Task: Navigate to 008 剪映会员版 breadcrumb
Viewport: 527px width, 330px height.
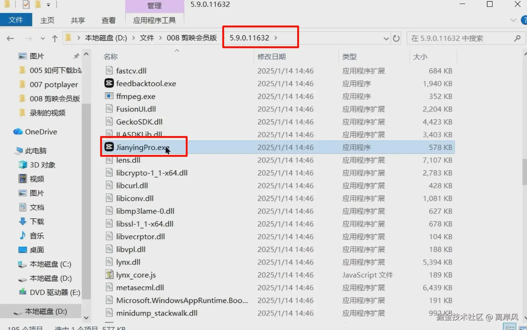Action: tap(192, 38)
